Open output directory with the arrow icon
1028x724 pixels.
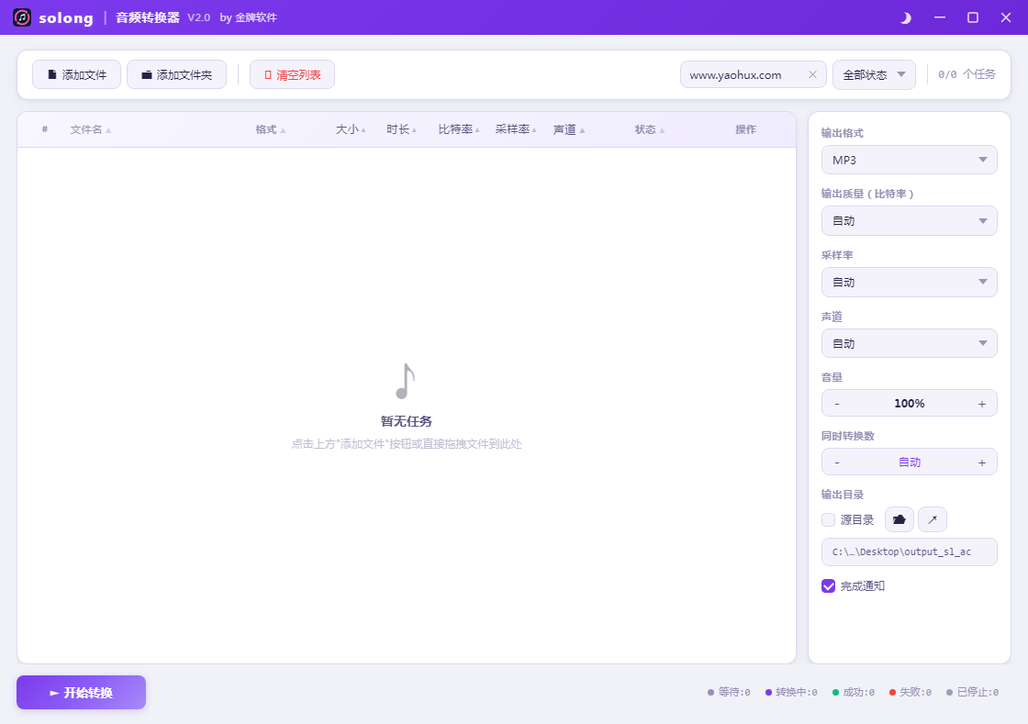(933, 519)
